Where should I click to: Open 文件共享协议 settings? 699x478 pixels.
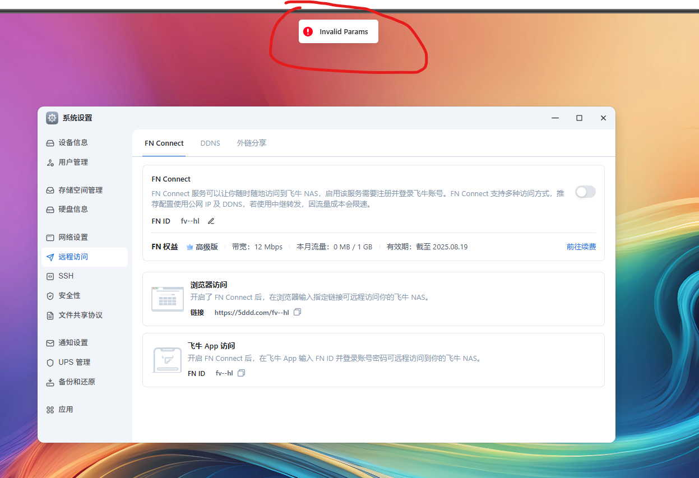[x=85, y=315]
